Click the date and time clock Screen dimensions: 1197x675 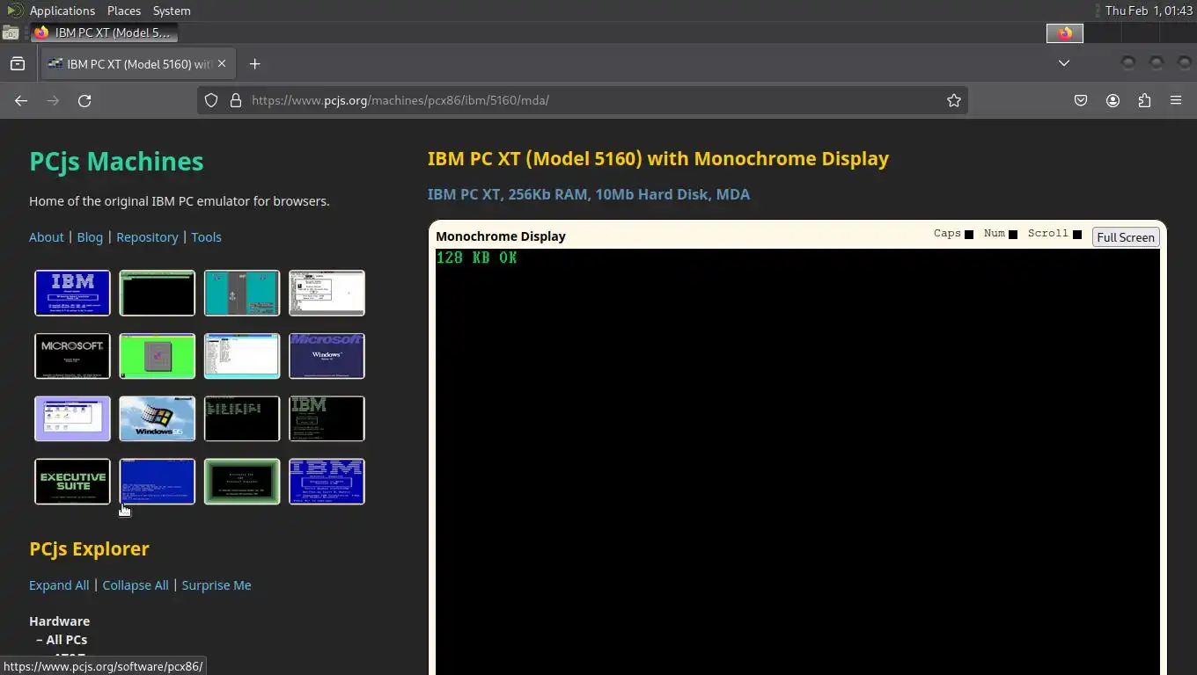pyautogui.click(x=1149, y=11)
